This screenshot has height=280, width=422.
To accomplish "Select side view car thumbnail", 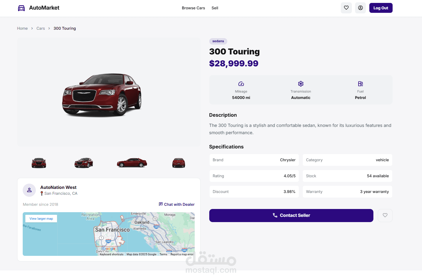I will [132, 163].
